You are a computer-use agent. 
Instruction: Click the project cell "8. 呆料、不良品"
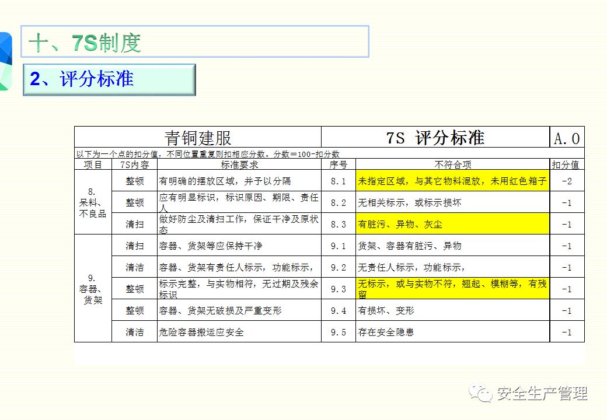coord(93,202)
